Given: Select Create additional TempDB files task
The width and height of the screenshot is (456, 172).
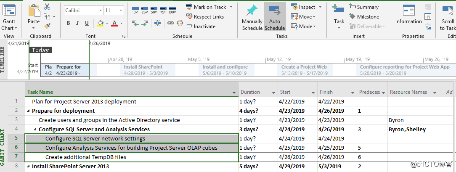Looking at the screenshot, I should pos(132,157).
